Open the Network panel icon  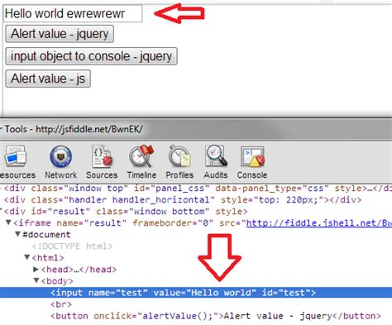pyautogui.click(x=61, y=156)
